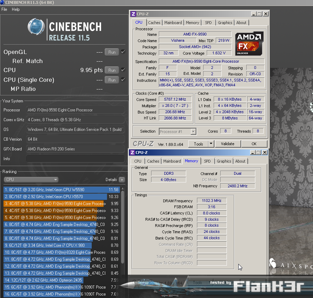The width and height of the screenshot is (313, 298).
Task: Click the NB Frequency value 2480.2 MHz
Action: [238, 186]
